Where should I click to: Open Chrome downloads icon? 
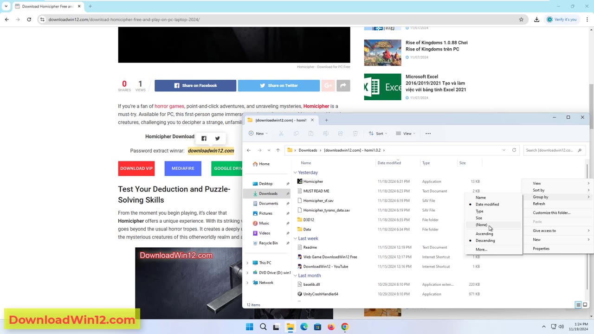(x=536, y=19)
